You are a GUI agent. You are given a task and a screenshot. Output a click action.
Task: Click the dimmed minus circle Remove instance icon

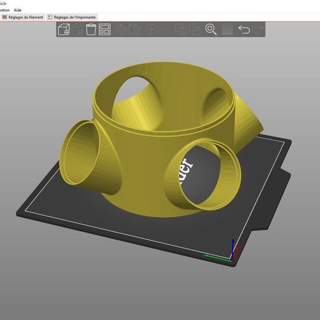coord(164,29)
